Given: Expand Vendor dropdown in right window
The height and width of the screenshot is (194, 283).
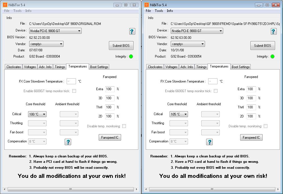Looking at the screenshot, I should pos(188,44).
